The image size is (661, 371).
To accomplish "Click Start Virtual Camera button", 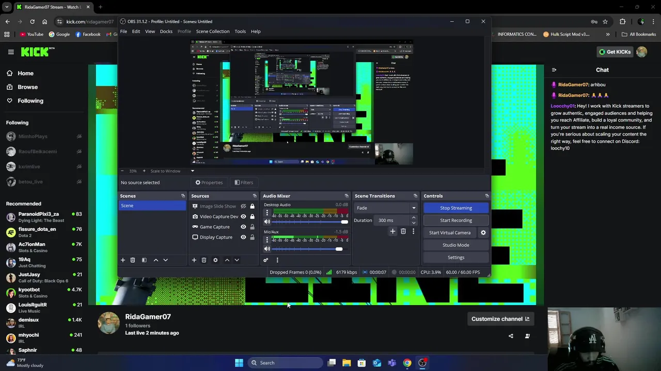I will coord(450,233).
